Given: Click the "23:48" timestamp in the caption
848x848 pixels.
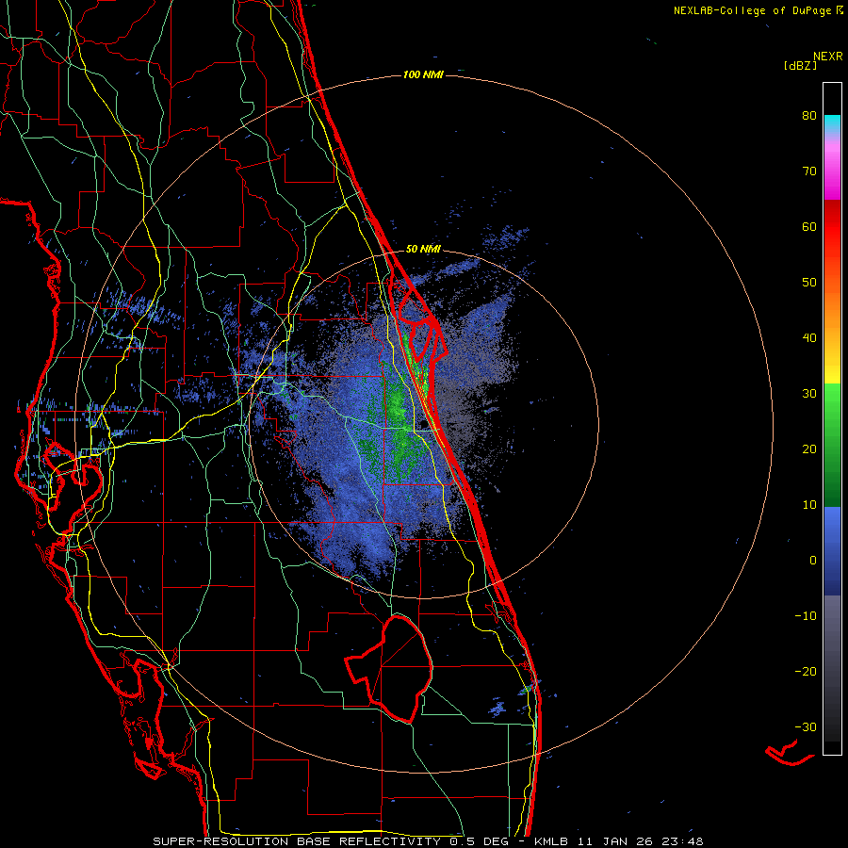Looking at the screenshot, I should click(681, 841).
